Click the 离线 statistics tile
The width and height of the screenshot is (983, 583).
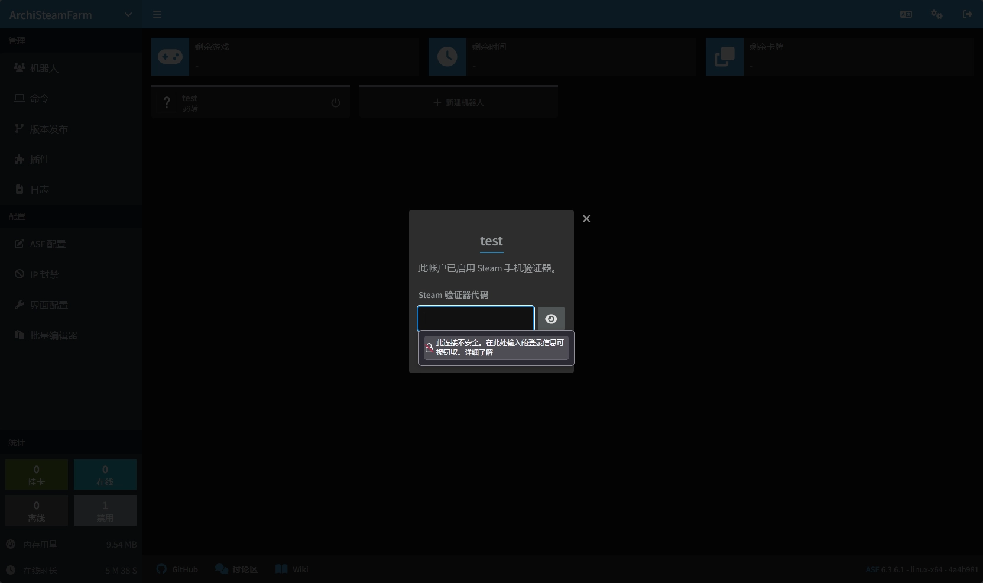(x=37, y=511)
